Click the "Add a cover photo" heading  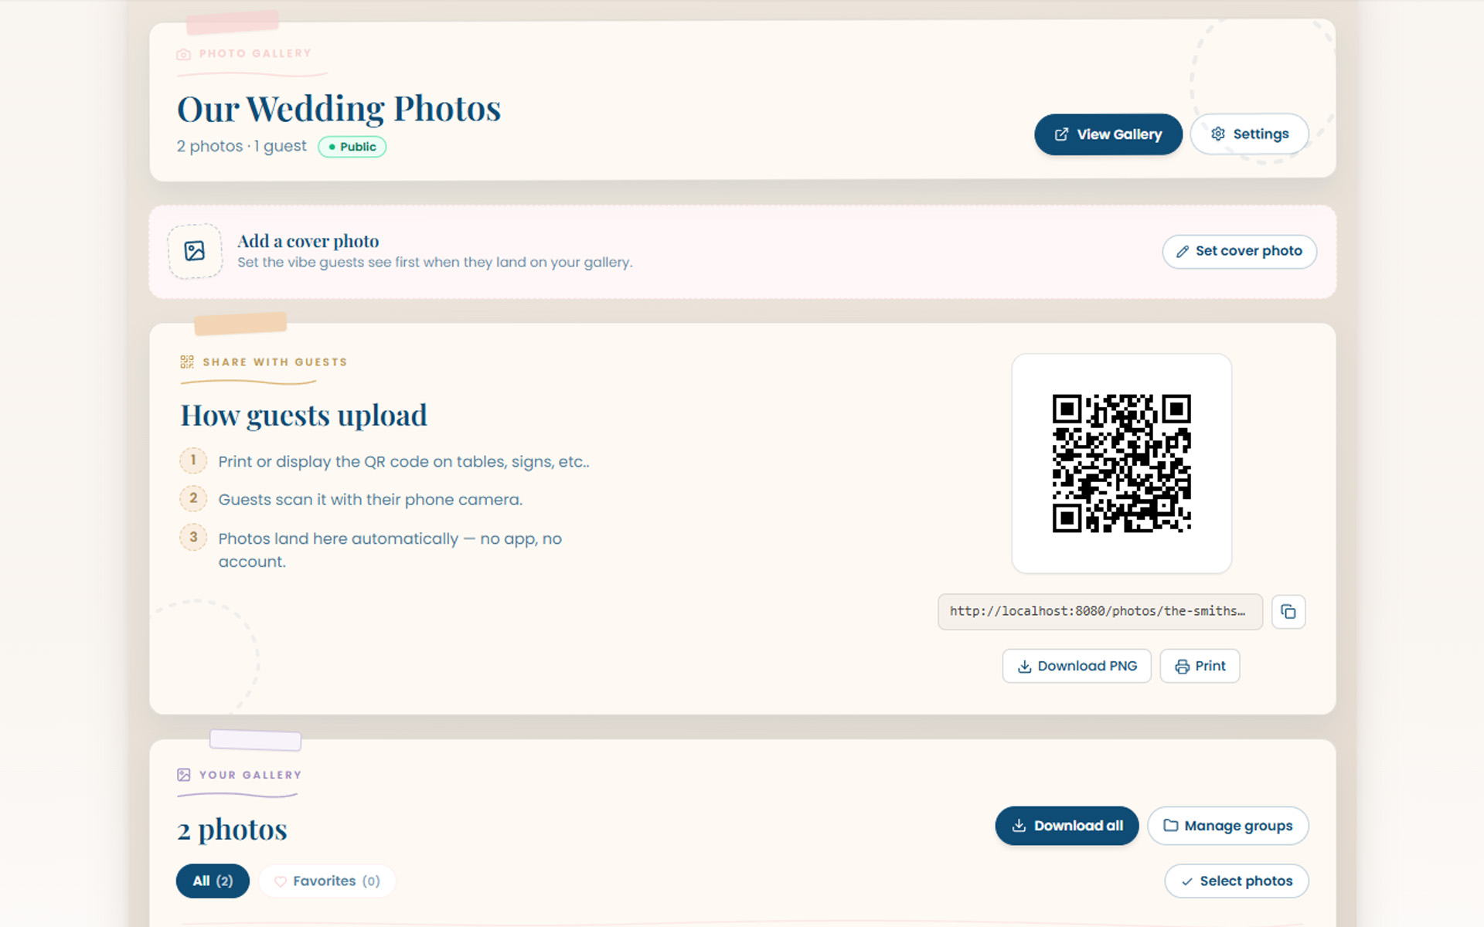click(x=308, y=241)
